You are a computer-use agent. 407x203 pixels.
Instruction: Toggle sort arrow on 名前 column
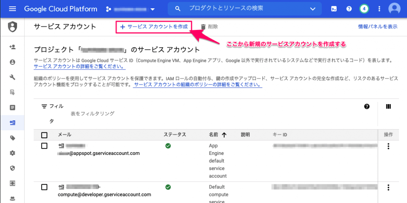pos(224,135)
